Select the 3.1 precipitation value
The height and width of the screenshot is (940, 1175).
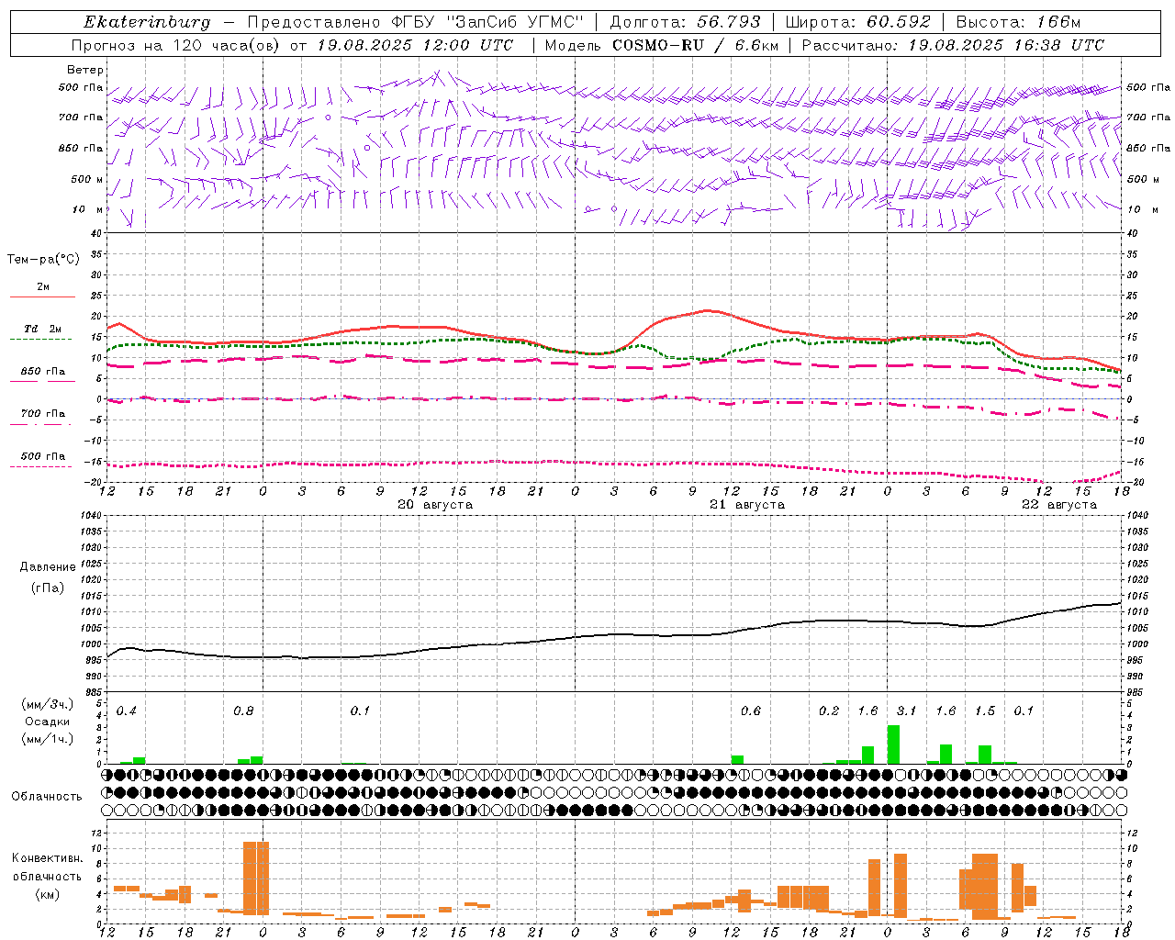tap(907, 711)
